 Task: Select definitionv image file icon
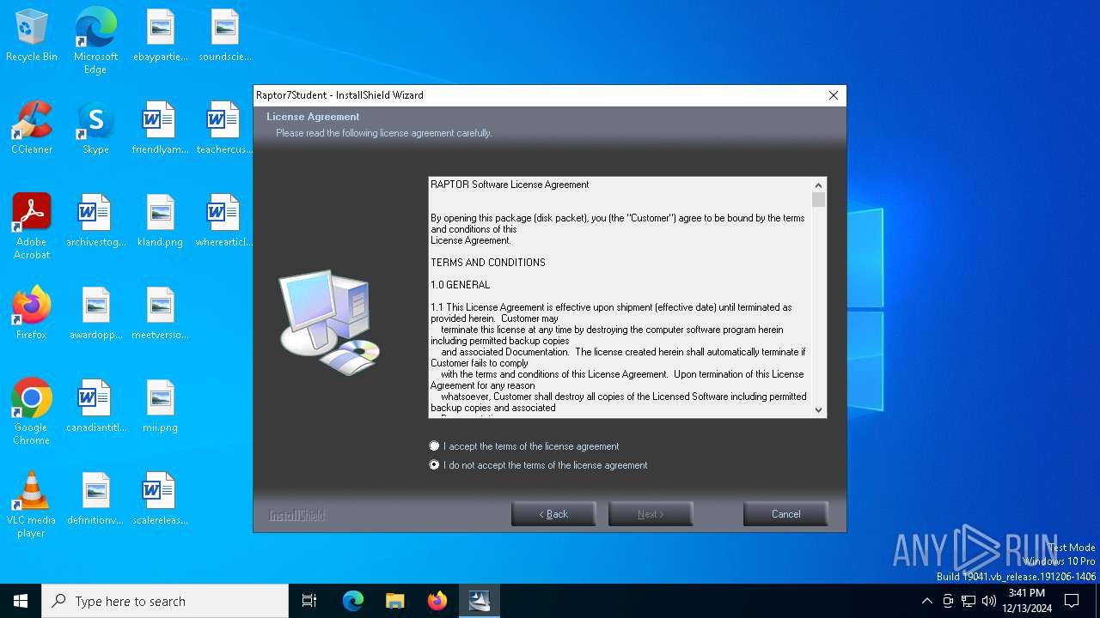click(95, 500)
